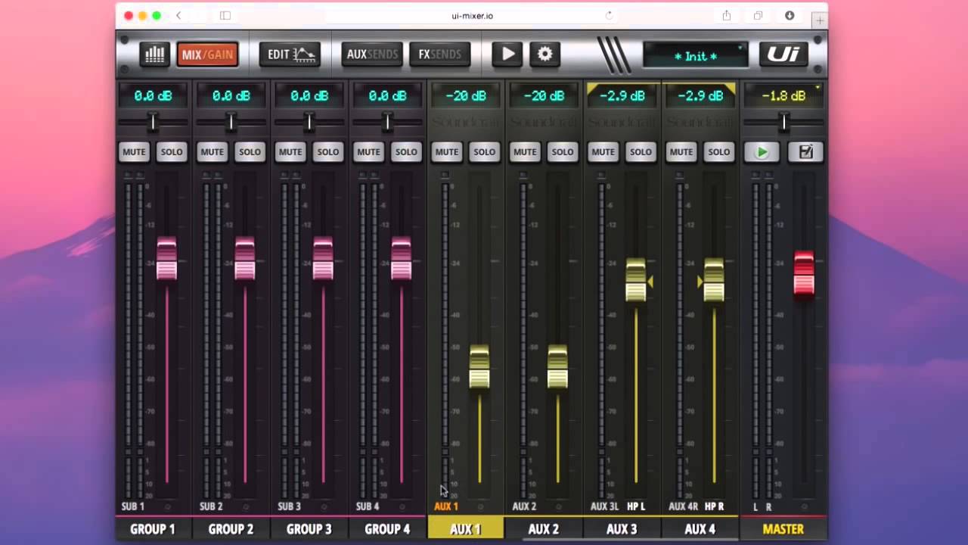Mute the AUX 2 channel
Screen dimensions: 968x545
tap(525, 152)
